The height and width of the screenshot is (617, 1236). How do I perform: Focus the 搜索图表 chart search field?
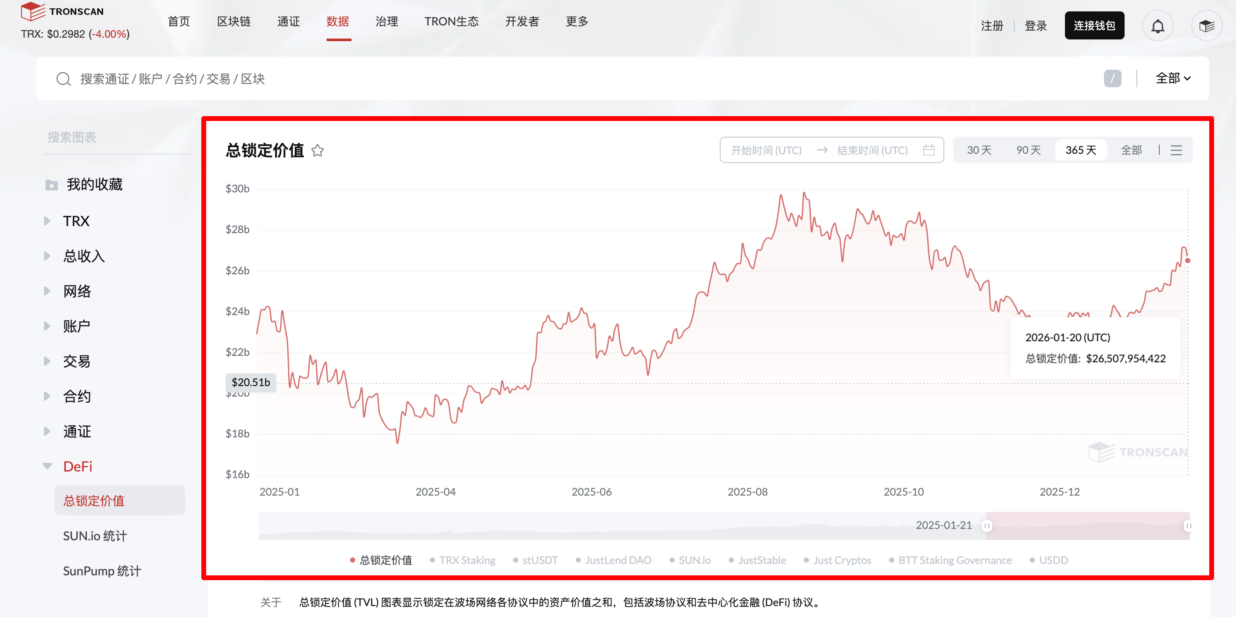[x=117, y=138]
